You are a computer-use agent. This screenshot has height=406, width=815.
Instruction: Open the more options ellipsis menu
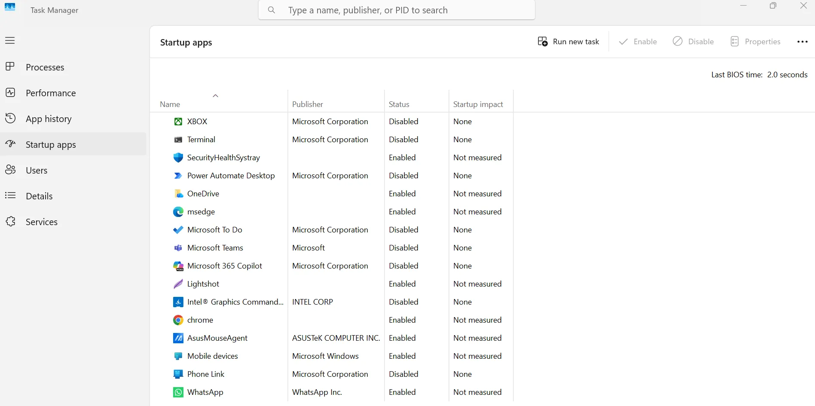tap(802, 42)
